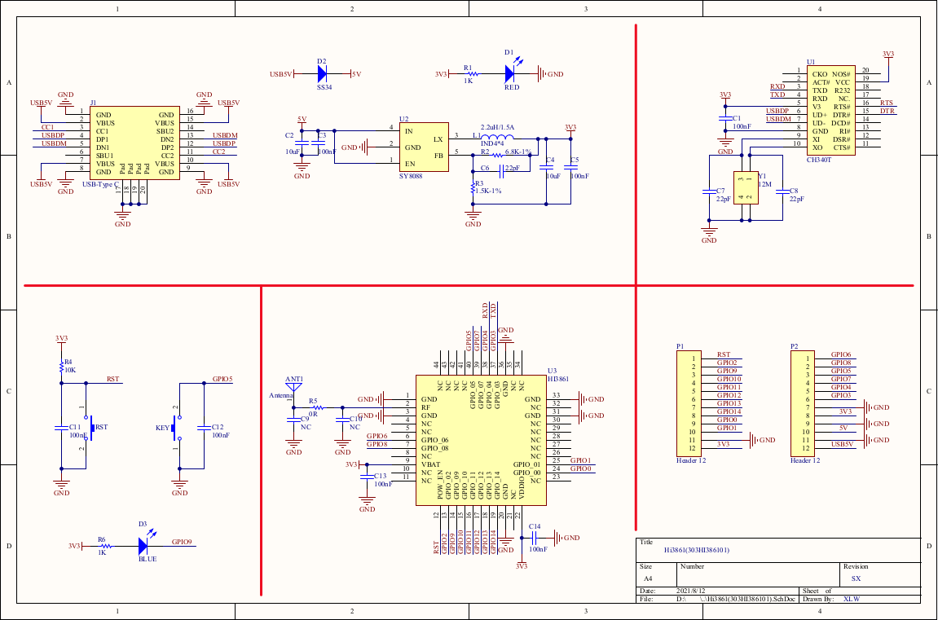Screen dimensions: 938x620
Task: Click the title text Hi3861(303HI386101)
Action: [x=697, y=550]
